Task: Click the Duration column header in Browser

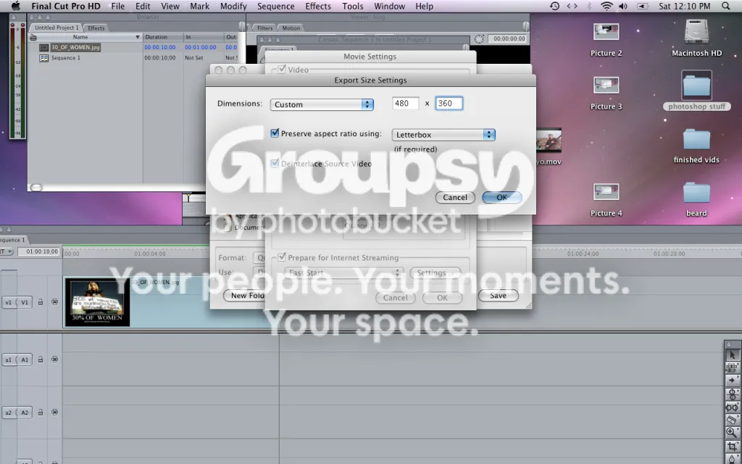Action: tap(163, 37)
